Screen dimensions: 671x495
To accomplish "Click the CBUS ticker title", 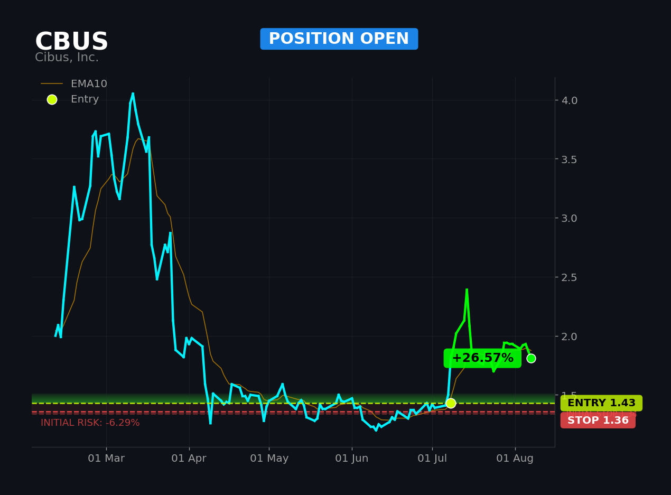I will 71,42.
